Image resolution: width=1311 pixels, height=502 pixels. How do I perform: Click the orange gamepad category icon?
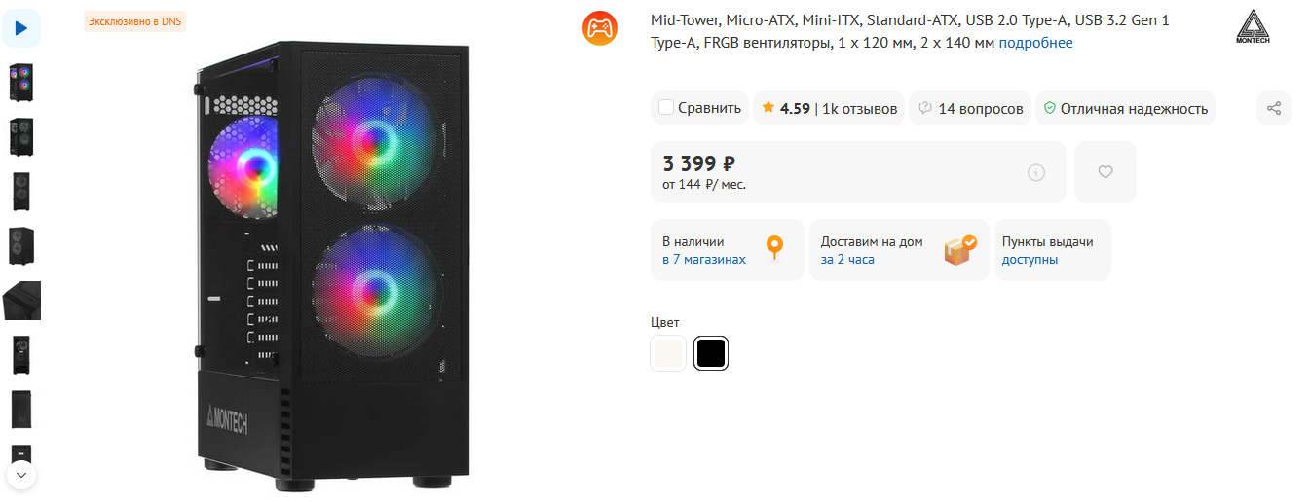point(600,28)
